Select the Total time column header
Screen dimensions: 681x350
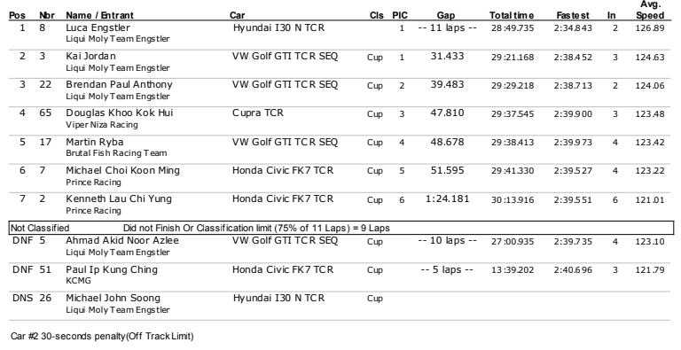point(511,15)
